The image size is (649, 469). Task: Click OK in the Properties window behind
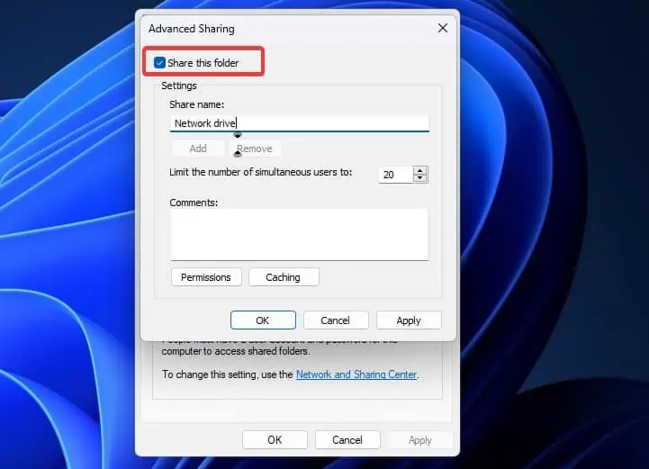[x=275, y=439]
